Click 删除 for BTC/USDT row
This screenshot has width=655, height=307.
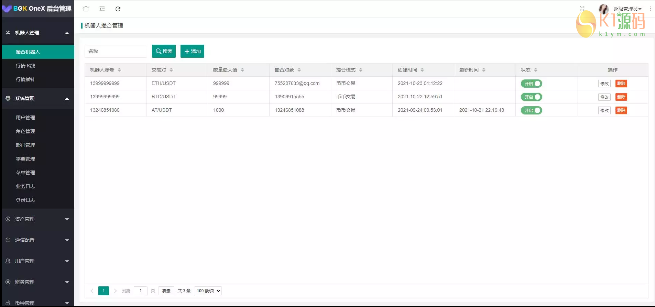[x=621, y=97]
